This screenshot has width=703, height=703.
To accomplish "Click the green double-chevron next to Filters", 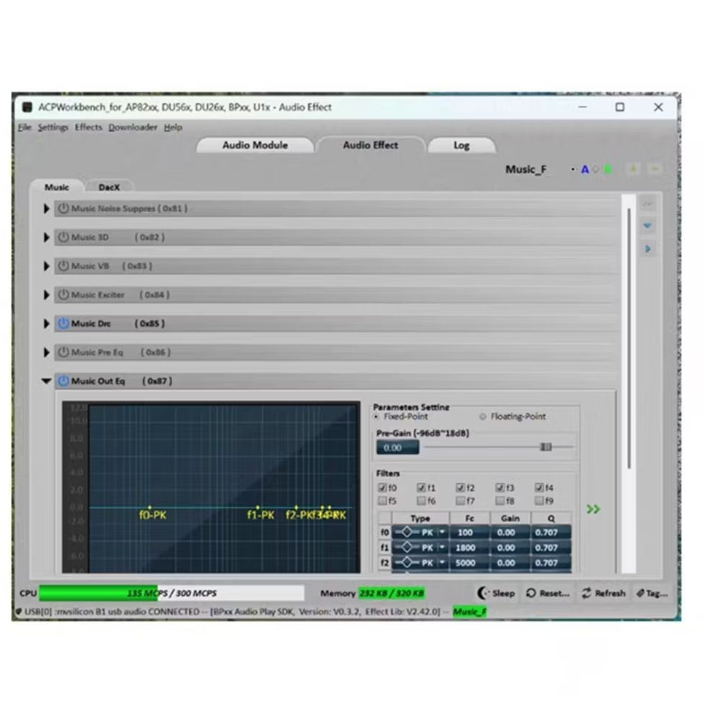I will (x=593, y=509).
